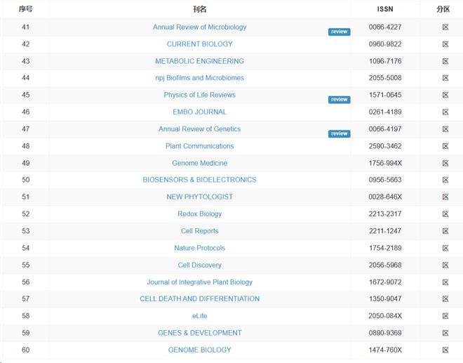The image size is (463, 363).
Task: Click the review label beside Annual Review of Genetics
Action: point(339,134)
